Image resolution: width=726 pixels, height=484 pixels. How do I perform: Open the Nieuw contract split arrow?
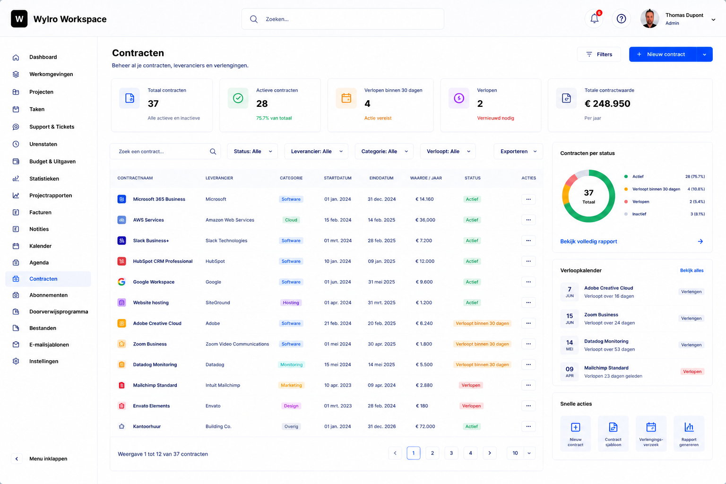[704, 54]
